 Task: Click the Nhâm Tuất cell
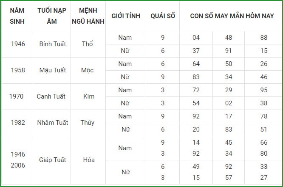(x=53, y=123)
